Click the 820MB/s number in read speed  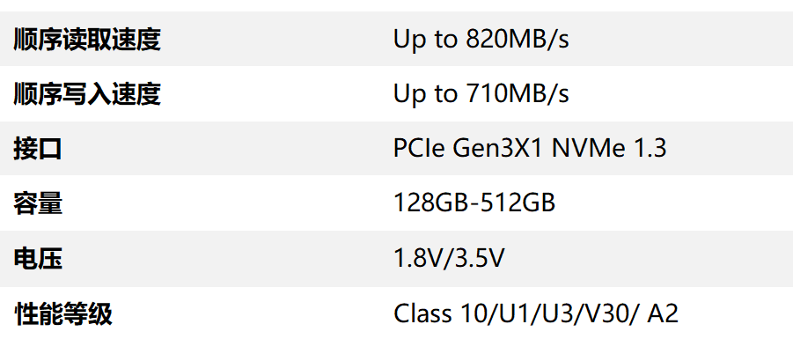click(518, 40)
